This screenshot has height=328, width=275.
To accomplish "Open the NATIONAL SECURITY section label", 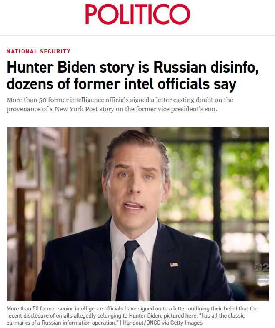I will [x=38, y=51].
